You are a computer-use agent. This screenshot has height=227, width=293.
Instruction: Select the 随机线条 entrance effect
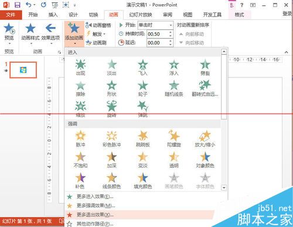(x=174, y=89)
